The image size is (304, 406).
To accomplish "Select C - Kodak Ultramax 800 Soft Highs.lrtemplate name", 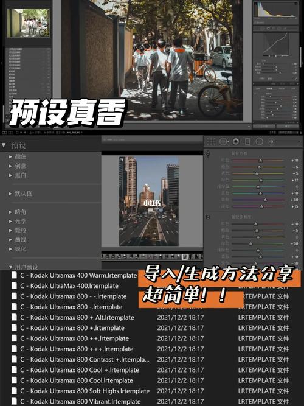I will point(85,391).
